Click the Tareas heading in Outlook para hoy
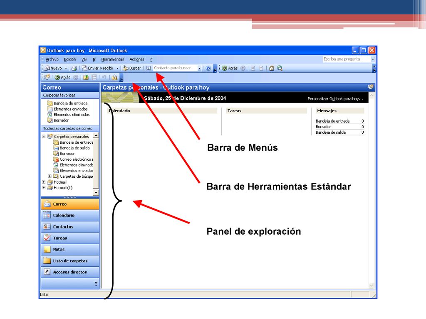 [x=235, y=110]
